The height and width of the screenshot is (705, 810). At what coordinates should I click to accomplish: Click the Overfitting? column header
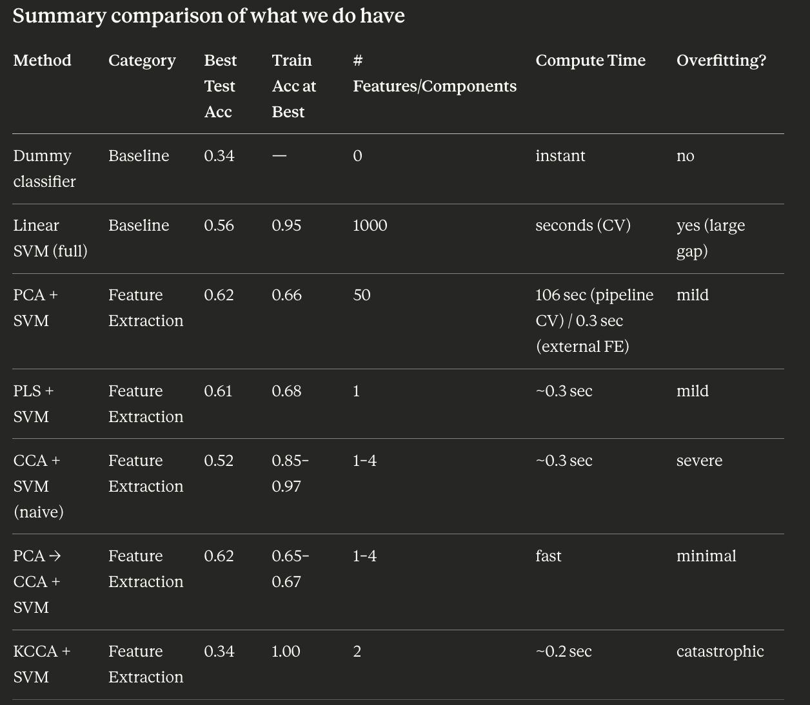pyautogui.click(x=721, y=61)
